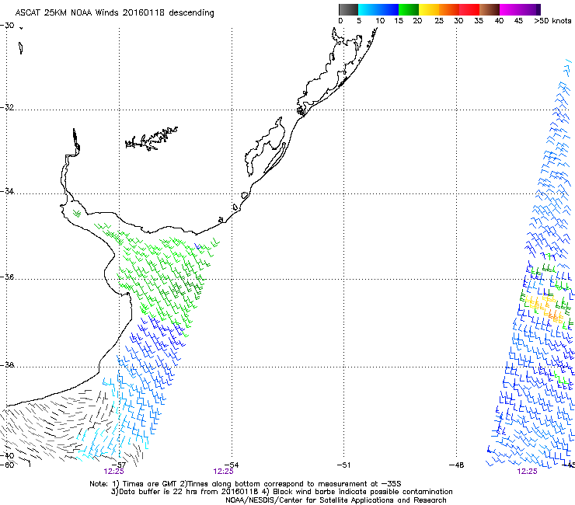Click the yellow-orange wind barb cluster in right swath
The image size is (575, 505).
click(x=545, y=308)
